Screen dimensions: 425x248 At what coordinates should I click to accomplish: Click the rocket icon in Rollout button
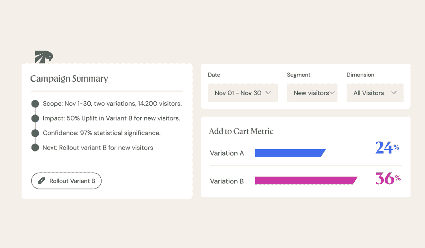(x=41, y=181)
